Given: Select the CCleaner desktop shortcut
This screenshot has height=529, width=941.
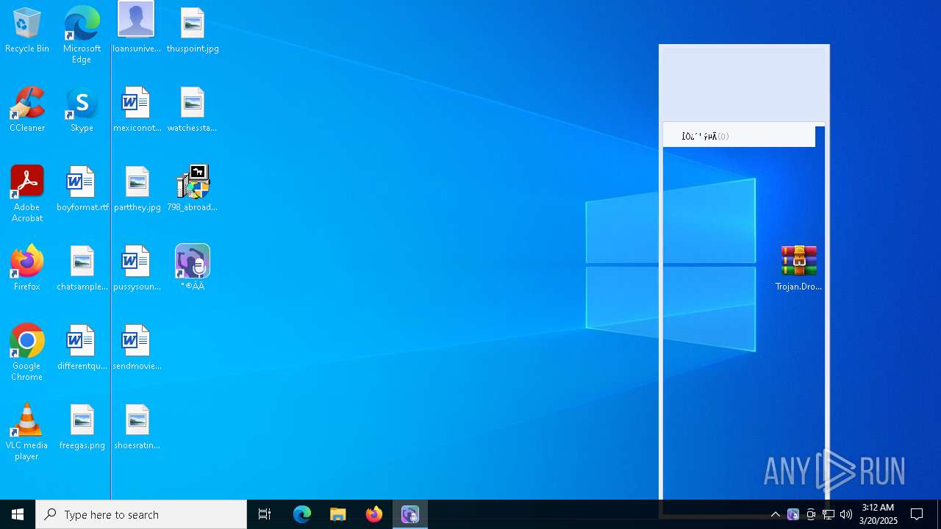Looking at the screenshot, I should pyautogui.click(x=27, y=110).
